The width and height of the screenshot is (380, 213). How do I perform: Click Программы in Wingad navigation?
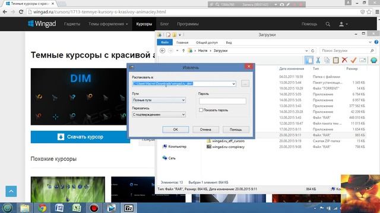tap(188, 24)
